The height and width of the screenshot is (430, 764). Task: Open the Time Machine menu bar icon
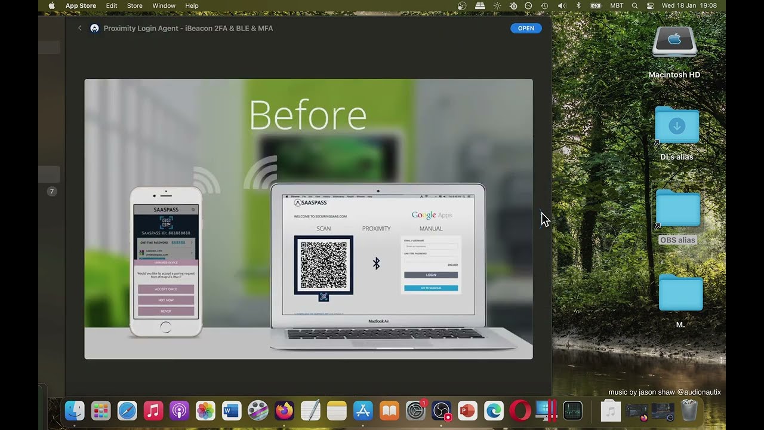coord(544,5)
